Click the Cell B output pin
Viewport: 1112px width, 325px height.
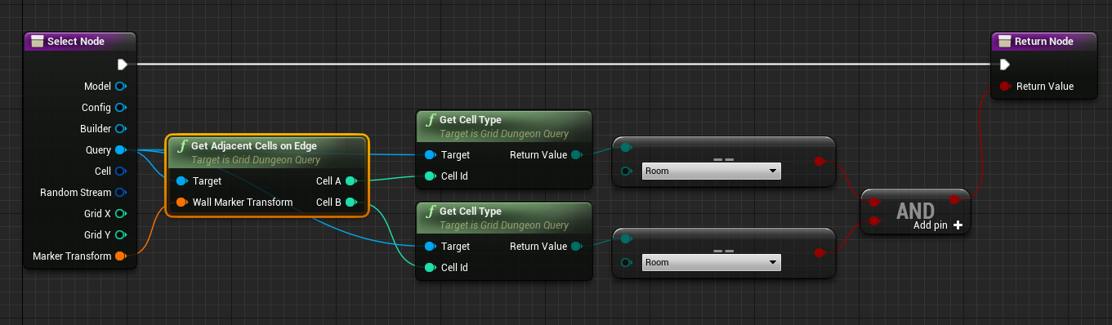click(351, 202)
